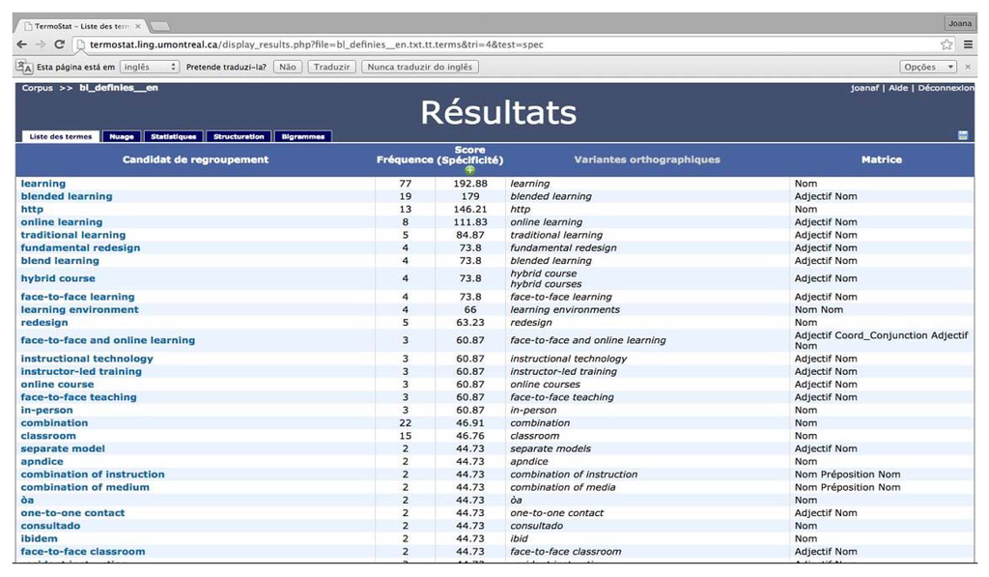
Task: Close the translation bar
Action: [x=970, y=67]
